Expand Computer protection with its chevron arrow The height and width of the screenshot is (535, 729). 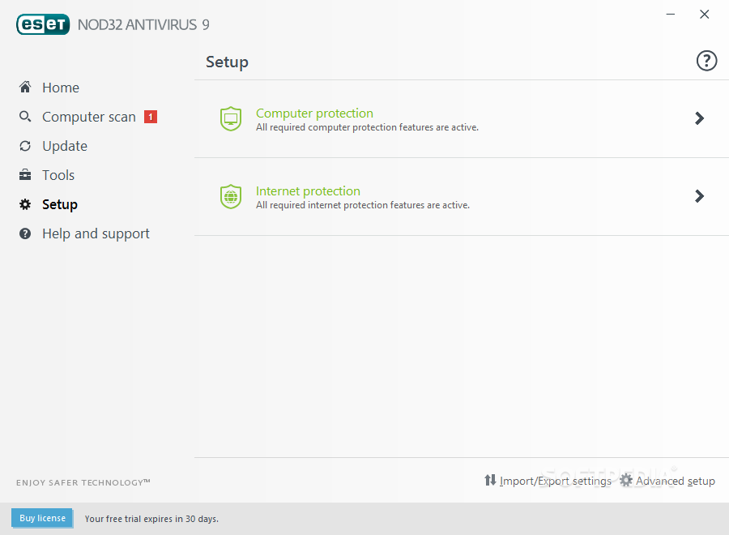click(x=699, y=118)
